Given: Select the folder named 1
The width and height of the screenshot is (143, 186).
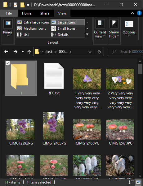Looking at the screenshot, I should pyautogui.click(x=21, y=78).
